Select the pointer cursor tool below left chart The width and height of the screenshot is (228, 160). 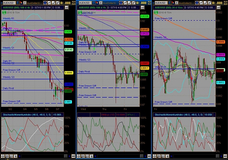click(15, 156)
